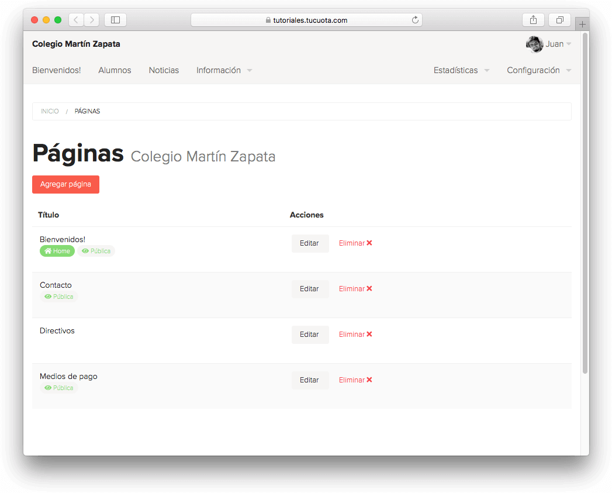Click the vertical page scrollbar

click(585, 203)
